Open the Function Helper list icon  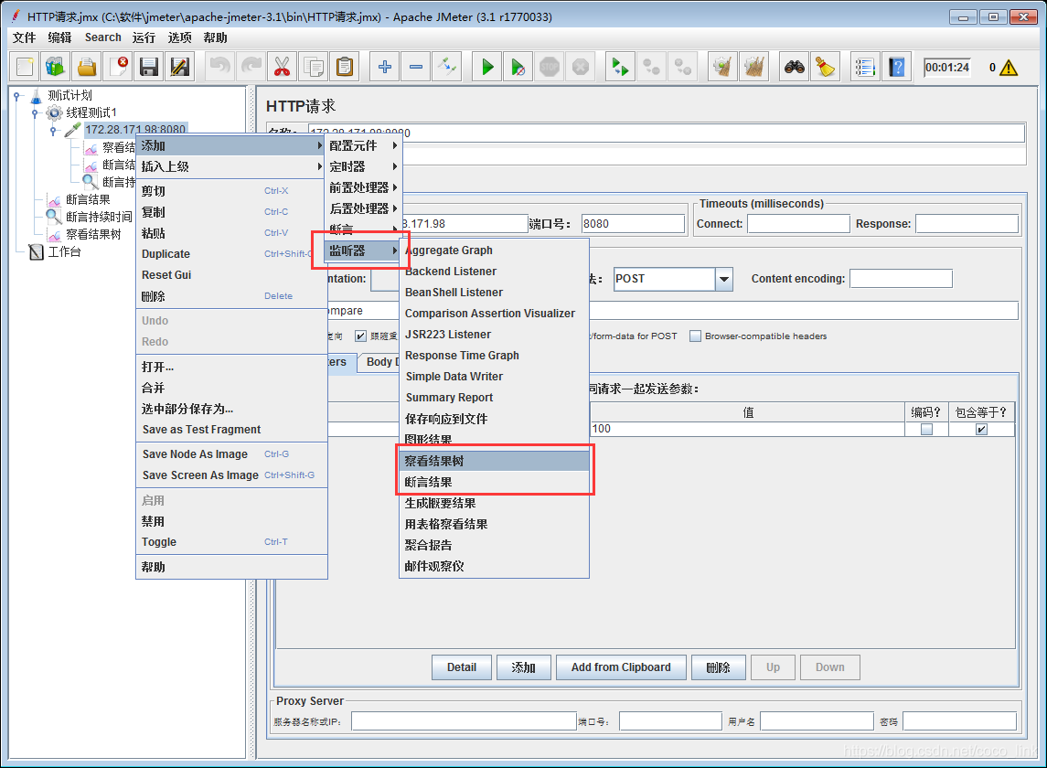(865, 67)
